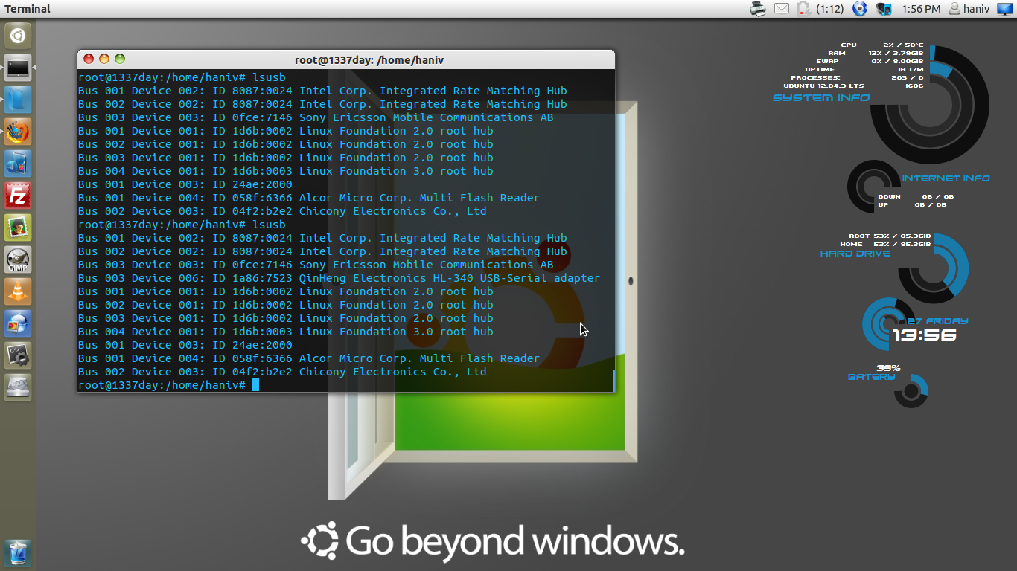The image size is (1017, 571).
Task: Click the first 'lsusb' command line
Action: click(x=182, y=77)
